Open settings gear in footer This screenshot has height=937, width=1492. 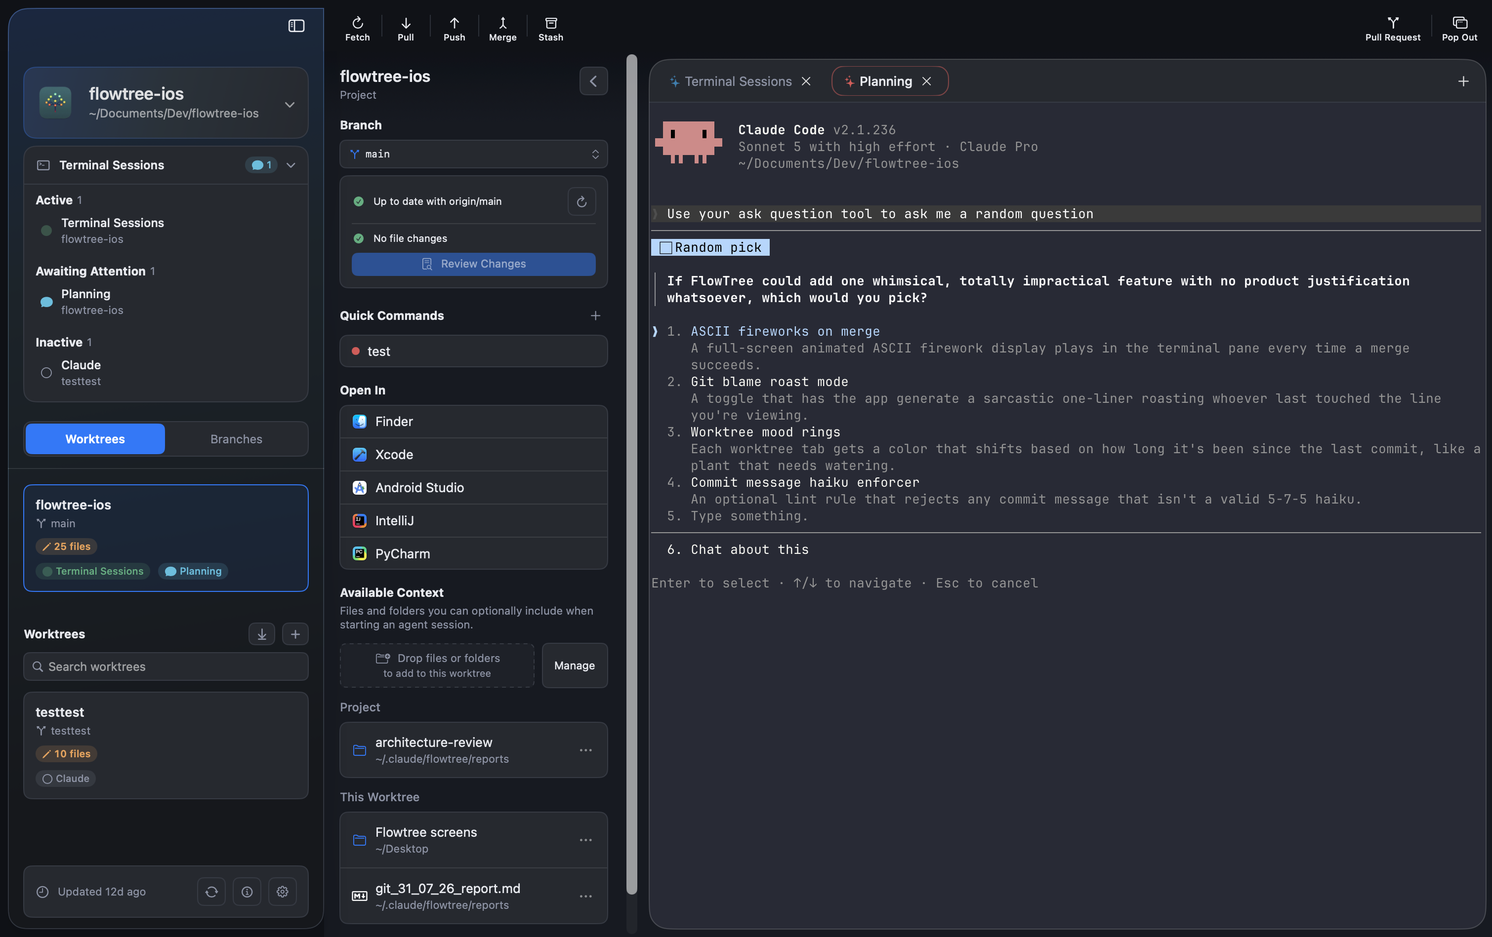[283, 892]
